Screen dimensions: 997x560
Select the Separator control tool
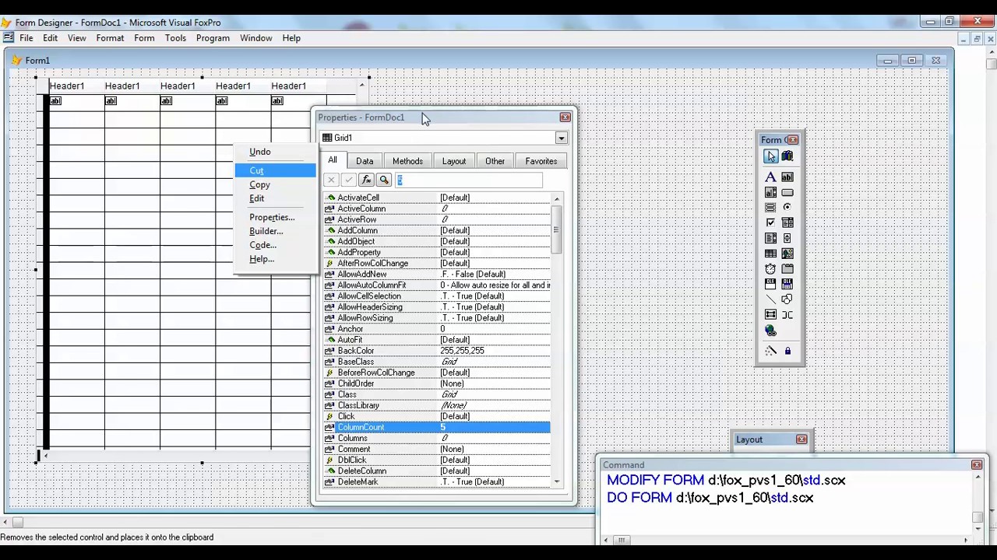pyautogui.click(x=787, y=315)
